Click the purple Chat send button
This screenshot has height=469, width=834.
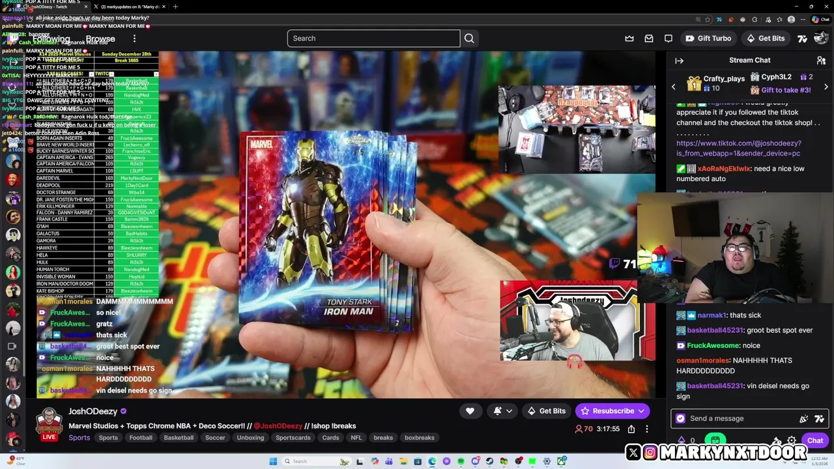[x=815, y=441]
